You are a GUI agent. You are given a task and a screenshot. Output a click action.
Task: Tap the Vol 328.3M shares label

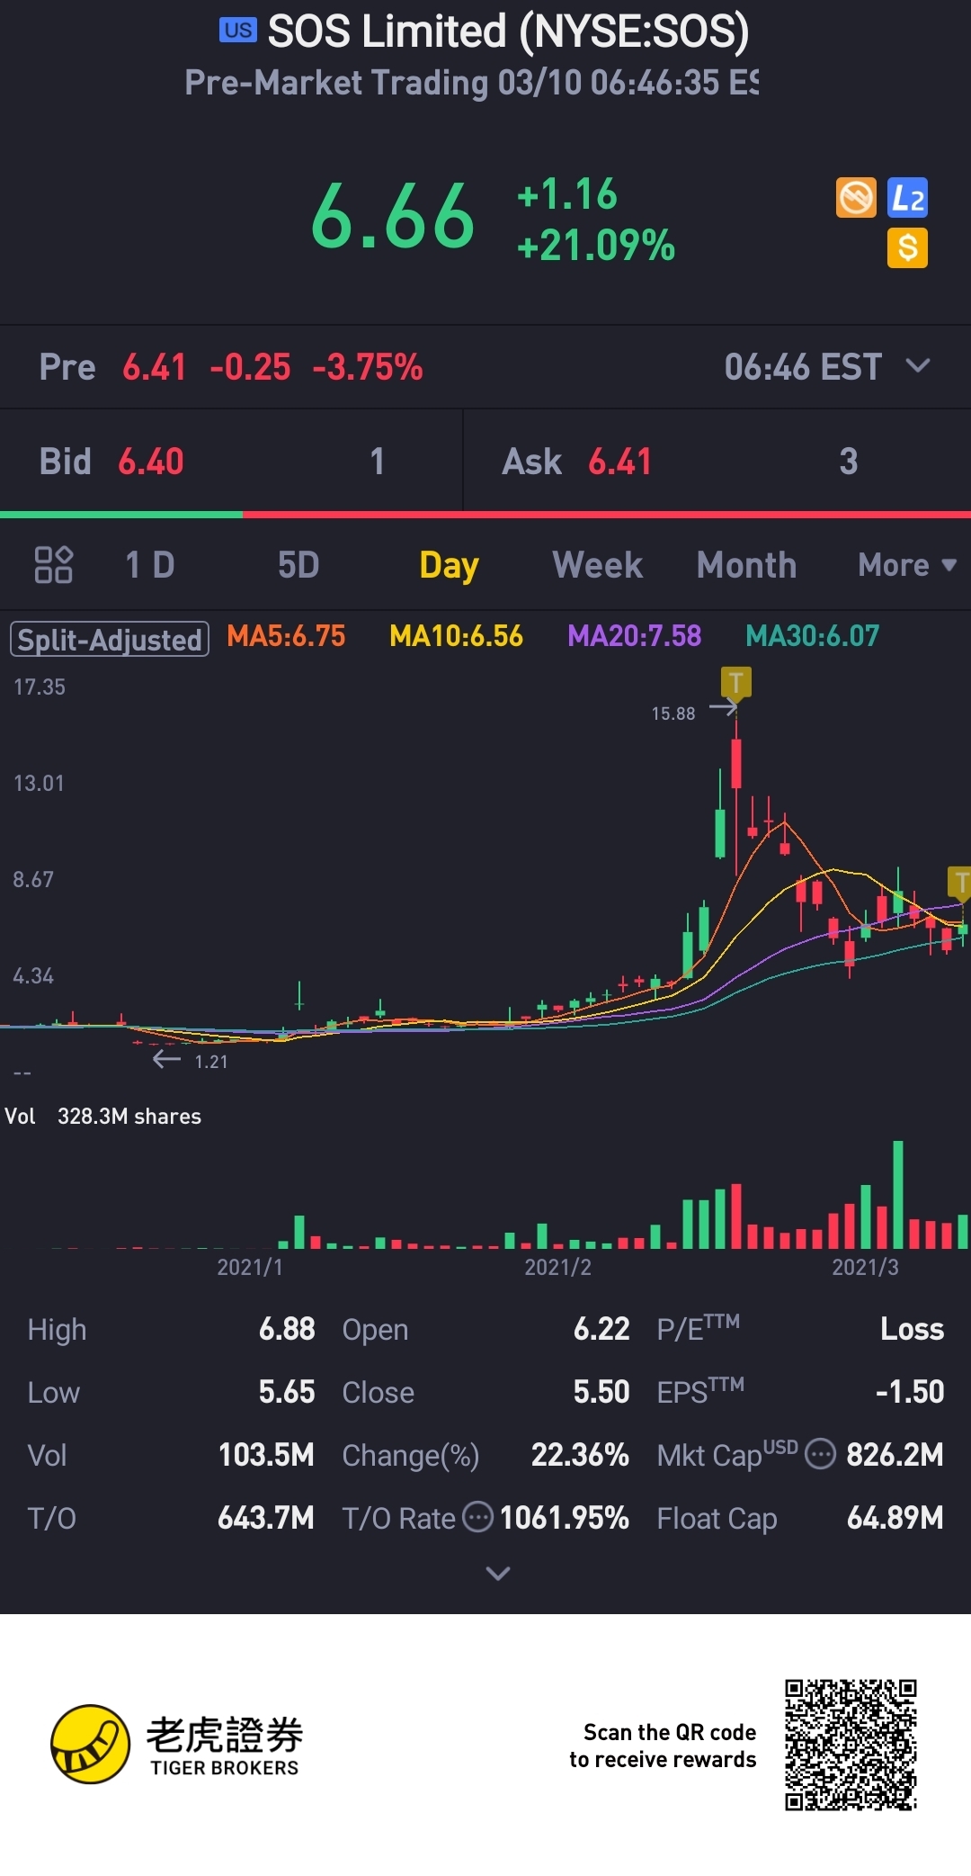[x=103, y=1116]
